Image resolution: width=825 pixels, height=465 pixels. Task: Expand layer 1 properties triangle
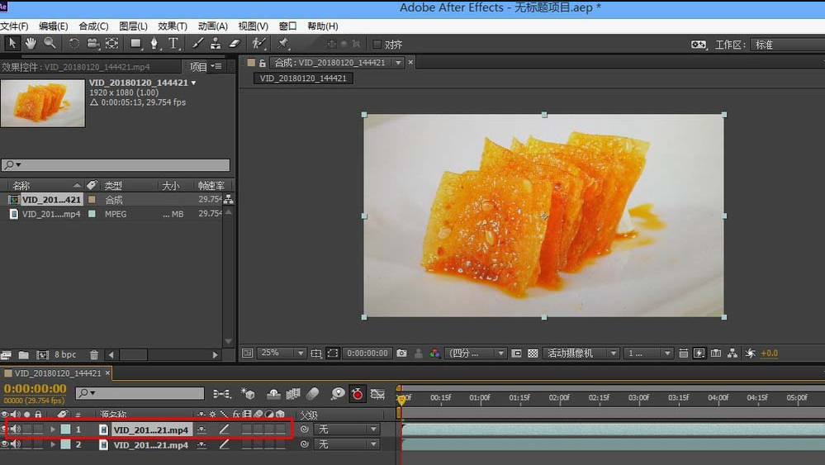[x=54, y=429]
